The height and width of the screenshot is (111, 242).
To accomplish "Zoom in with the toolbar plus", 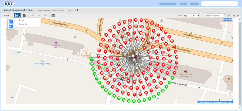I will 185,16.
